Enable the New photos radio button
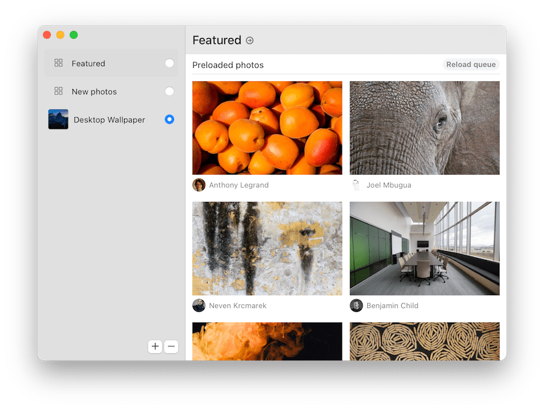Viewport: 544px width, 410px height. [x=169, y=91]
